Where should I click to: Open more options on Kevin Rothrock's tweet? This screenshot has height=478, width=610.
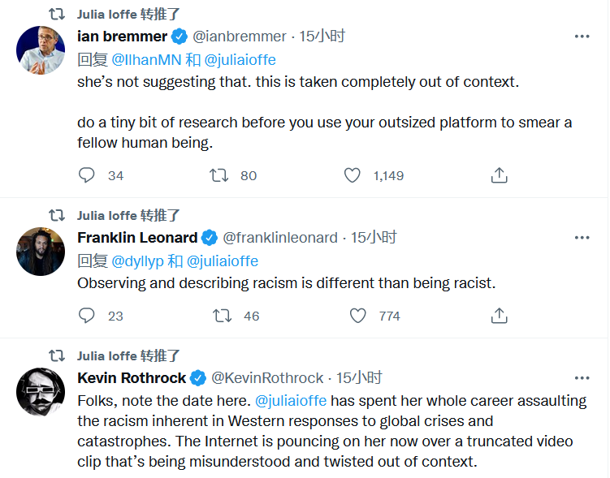(582, 378)
